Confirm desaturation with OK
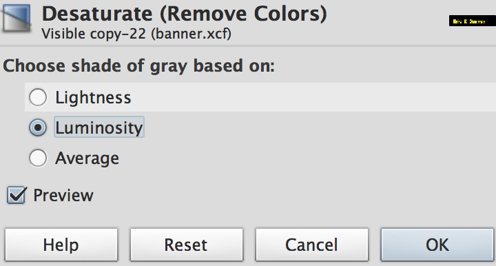496x266 pixels. tap(437, 245)
